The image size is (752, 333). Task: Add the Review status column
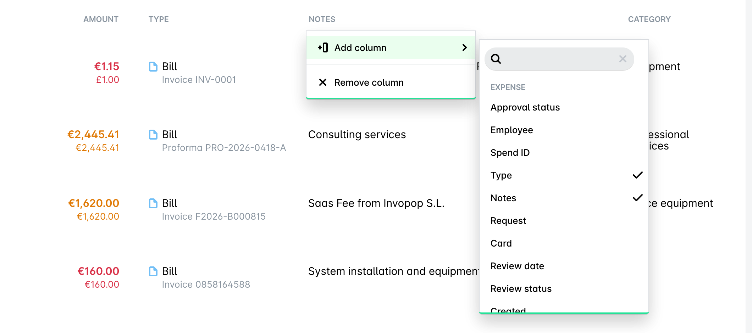(x=564, y=289)
